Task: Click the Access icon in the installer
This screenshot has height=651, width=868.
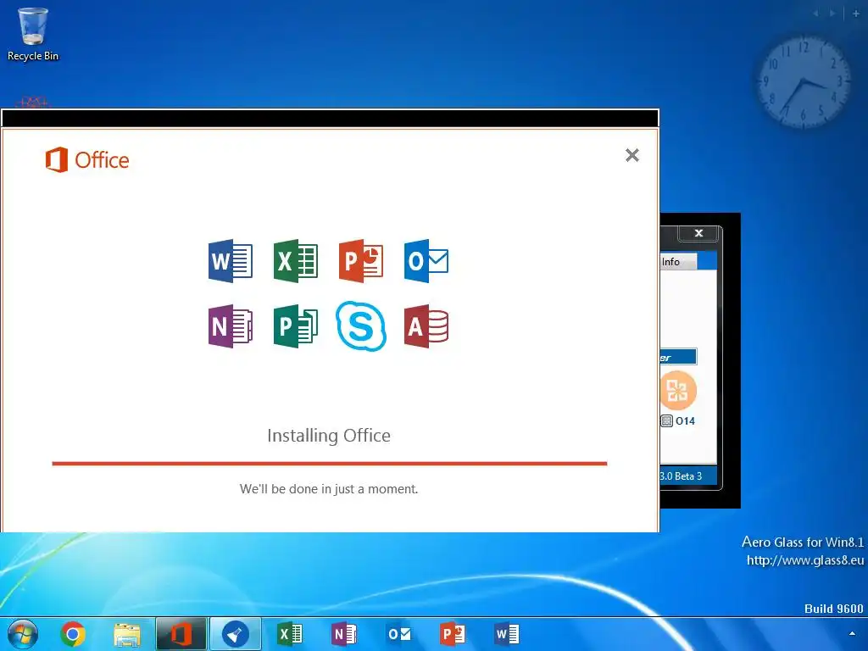Action: click(426, 326)
